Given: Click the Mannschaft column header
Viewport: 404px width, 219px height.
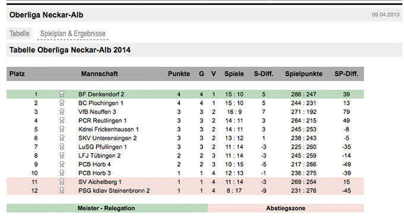Looking at the screenshot, I should coord(99,74).
